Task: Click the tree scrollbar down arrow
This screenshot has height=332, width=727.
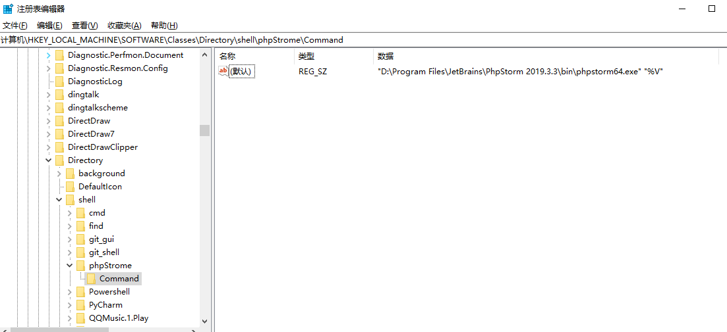Action: (205, 321)
